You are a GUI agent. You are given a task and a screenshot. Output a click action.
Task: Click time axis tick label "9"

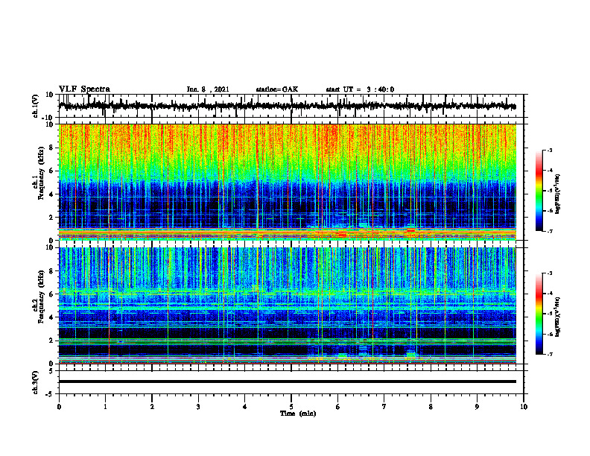[x=477, y=407]
